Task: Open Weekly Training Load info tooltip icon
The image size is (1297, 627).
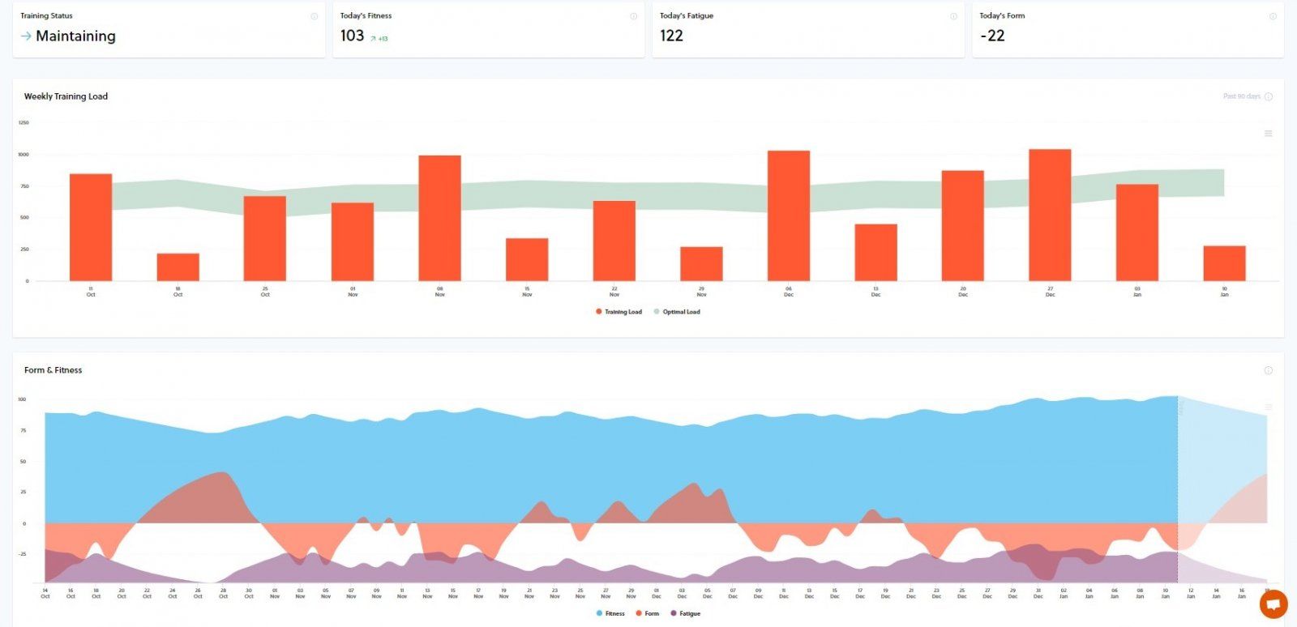Action: point(1269,96)
